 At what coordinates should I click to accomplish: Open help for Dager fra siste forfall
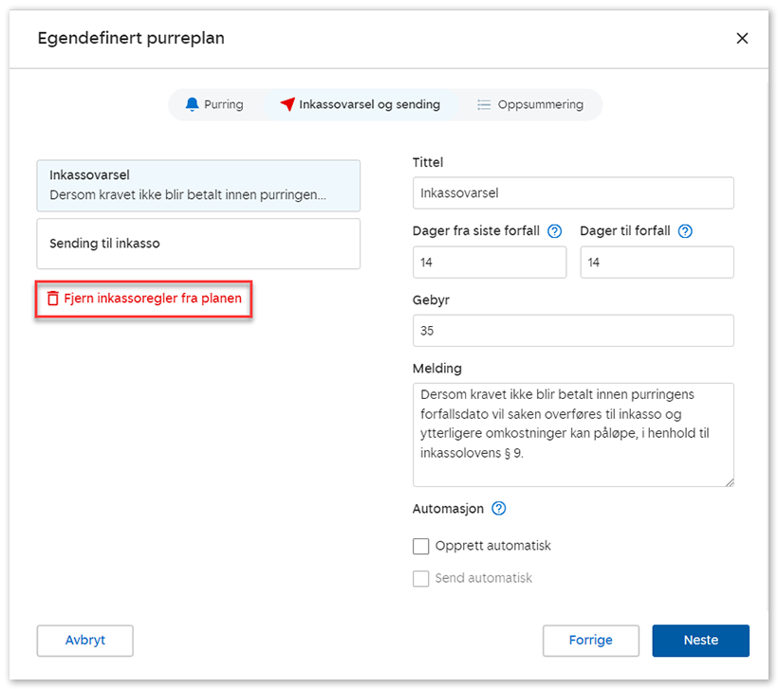pyautogui.click(x=555, y=231)
